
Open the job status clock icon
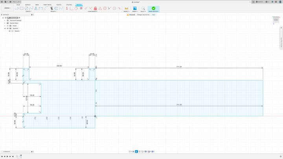click(266, 2)
